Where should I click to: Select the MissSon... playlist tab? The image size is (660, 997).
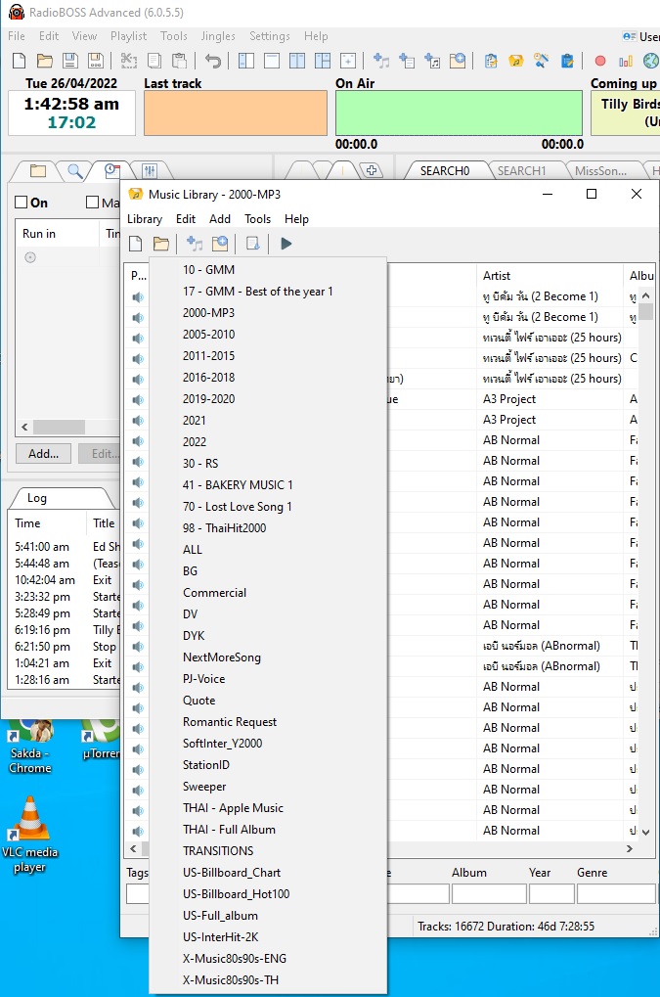(601, 170)
